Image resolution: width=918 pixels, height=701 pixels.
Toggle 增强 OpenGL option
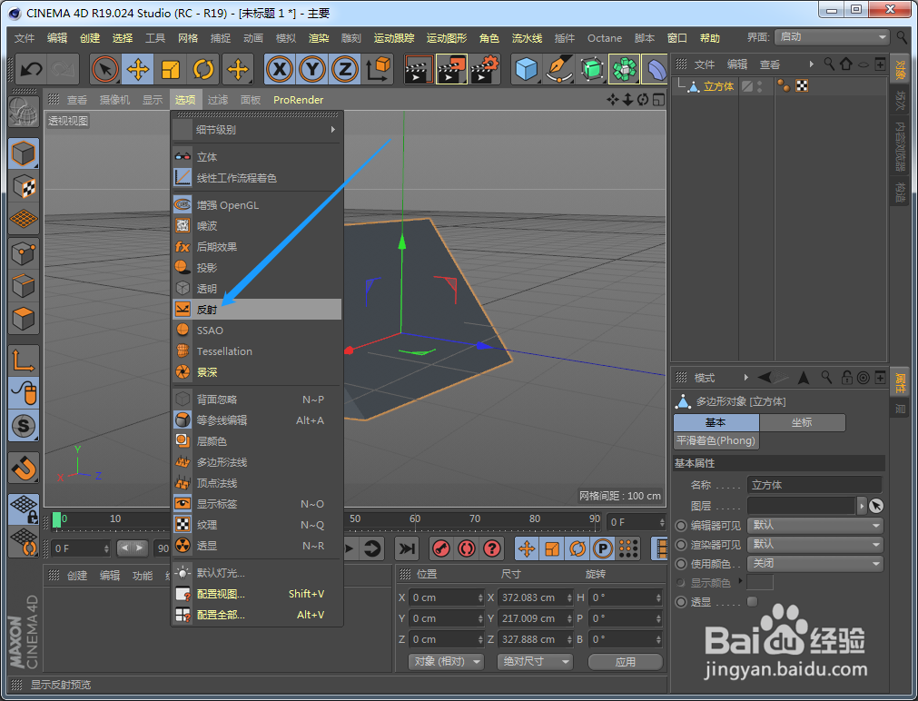click(257, 205)
